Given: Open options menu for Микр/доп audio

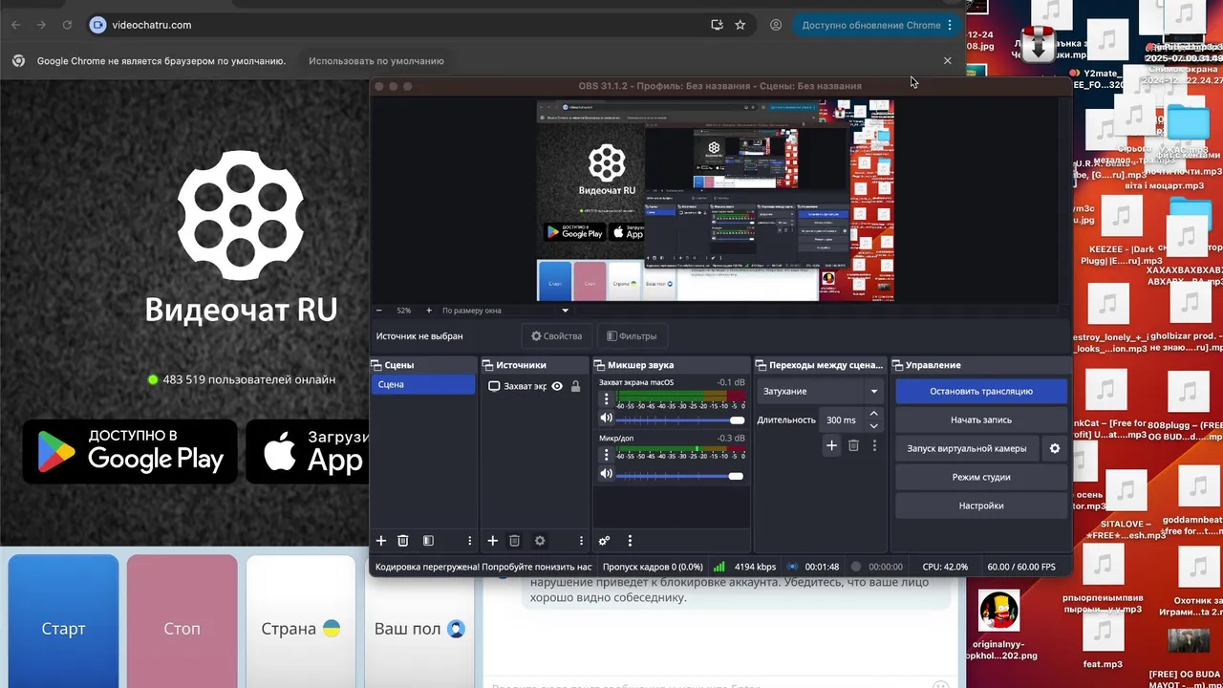Looking at the screenshot, I should point(606,455).
